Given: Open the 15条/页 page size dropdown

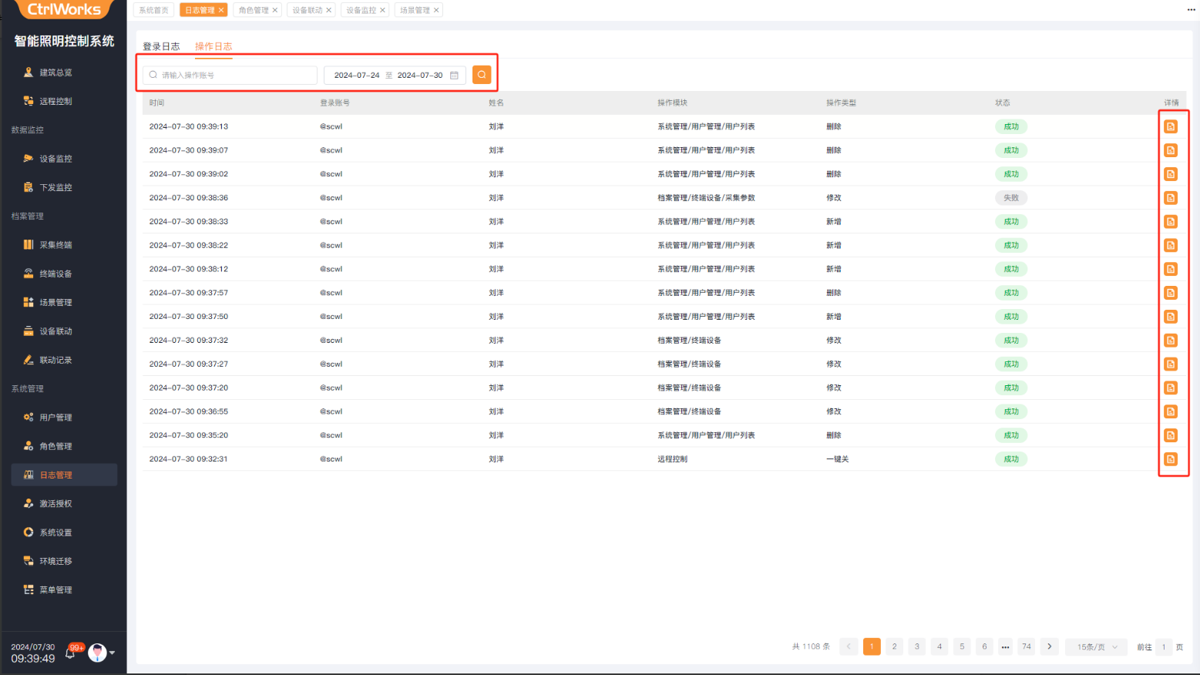Looking at the screenshot, I should [1096, 646].
